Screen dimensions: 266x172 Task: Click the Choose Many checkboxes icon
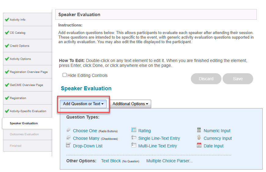[x=68, y=138]
